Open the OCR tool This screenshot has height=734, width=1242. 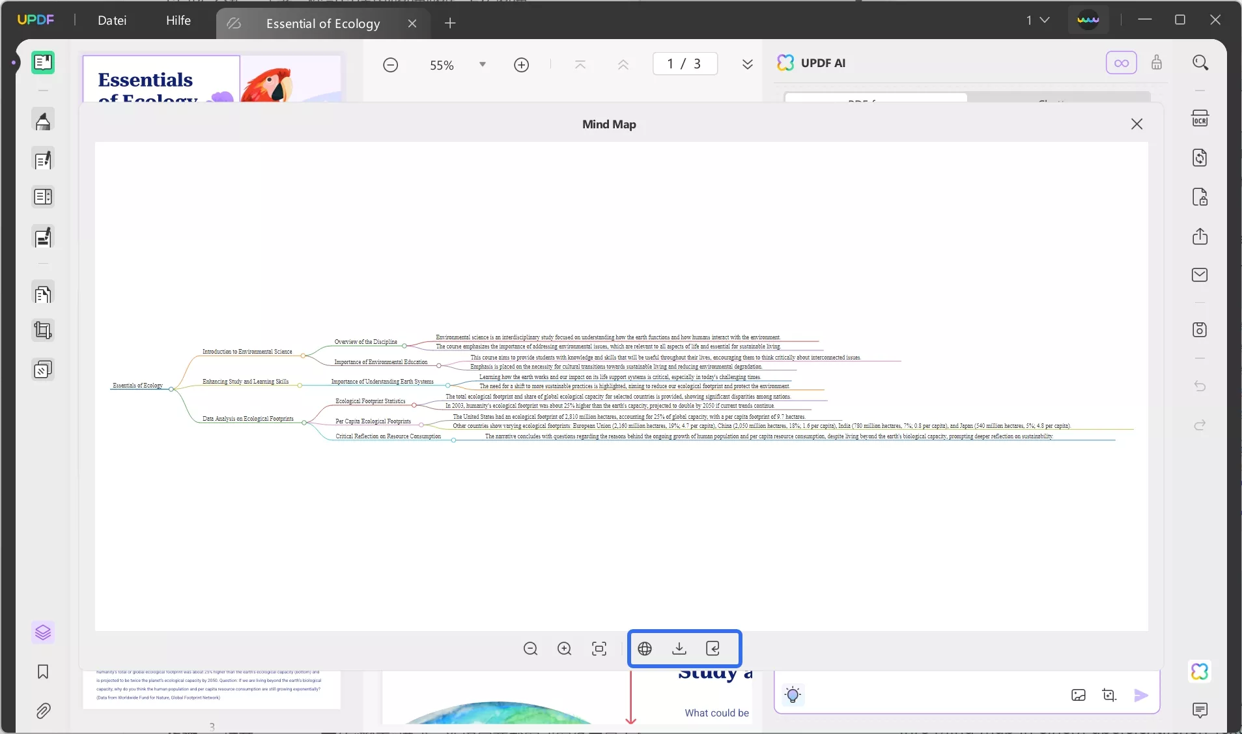coord(1200,119)
